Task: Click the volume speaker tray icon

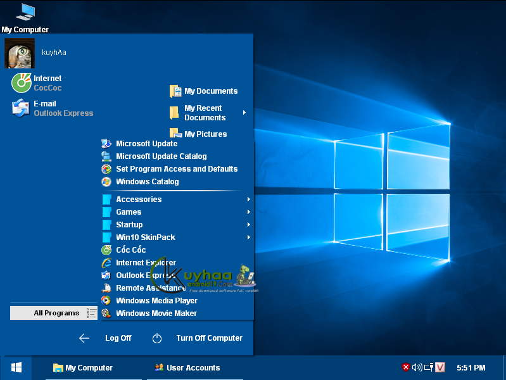Action: (x=417, y=367)
